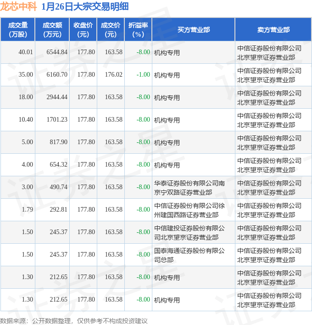The image size is (312, 325).
Task: Select the 成交价(元) column header
Action: pos(111,29)
